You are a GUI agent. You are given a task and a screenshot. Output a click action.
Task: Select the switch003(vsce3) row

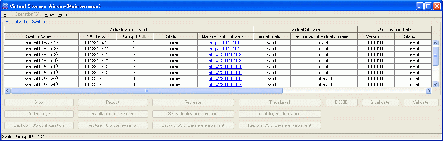coord(218,55)
